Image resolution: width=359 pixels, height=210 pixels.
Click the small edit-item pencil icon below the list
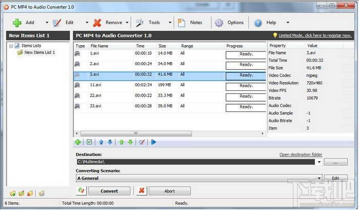pyautogui.click(x=142, y=142)
